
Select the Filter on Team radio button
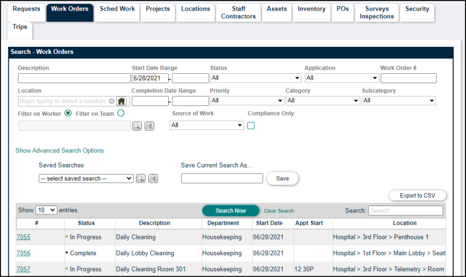[x=121, y=113]
